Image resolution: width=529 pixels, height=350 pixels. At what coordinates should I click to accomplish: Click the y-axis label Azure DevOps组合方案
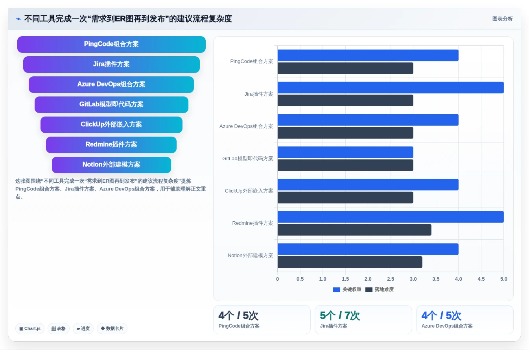coord(246,126)
